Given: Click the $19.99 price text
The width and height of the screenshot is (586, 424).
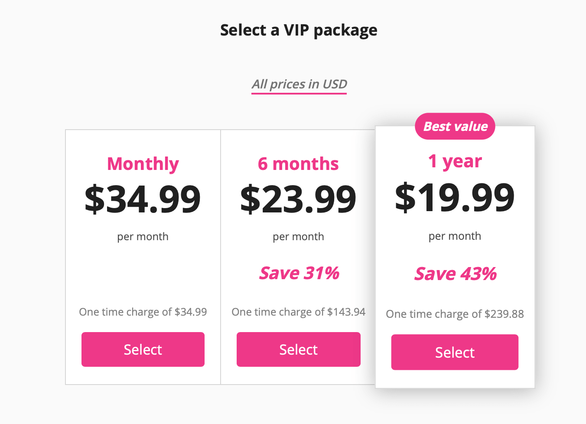Looking at the screenshot, I should (455, 197).
